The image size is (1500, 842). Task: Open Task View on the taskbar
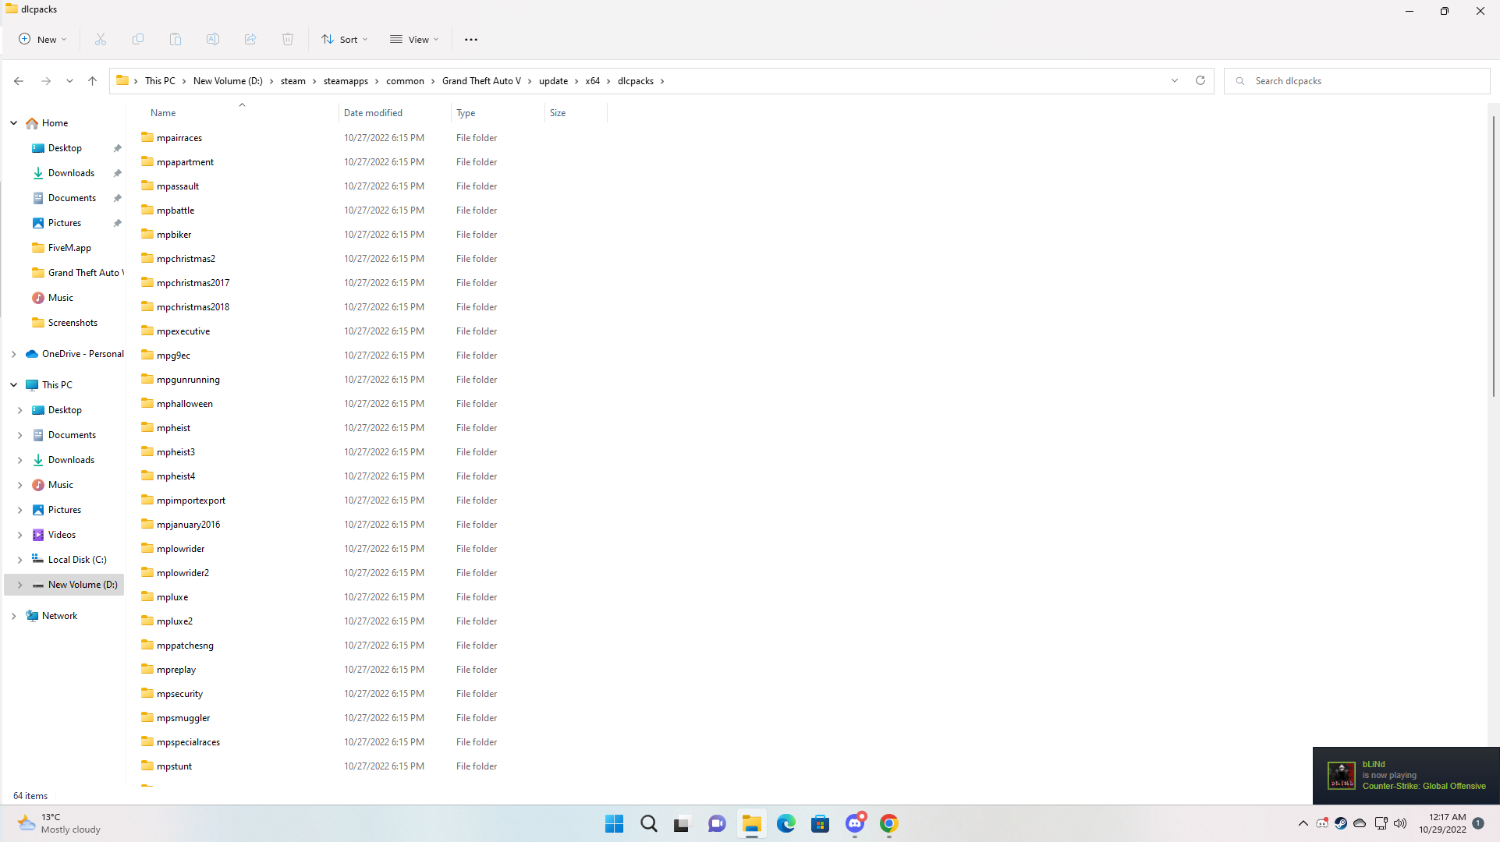click(683, 823)
